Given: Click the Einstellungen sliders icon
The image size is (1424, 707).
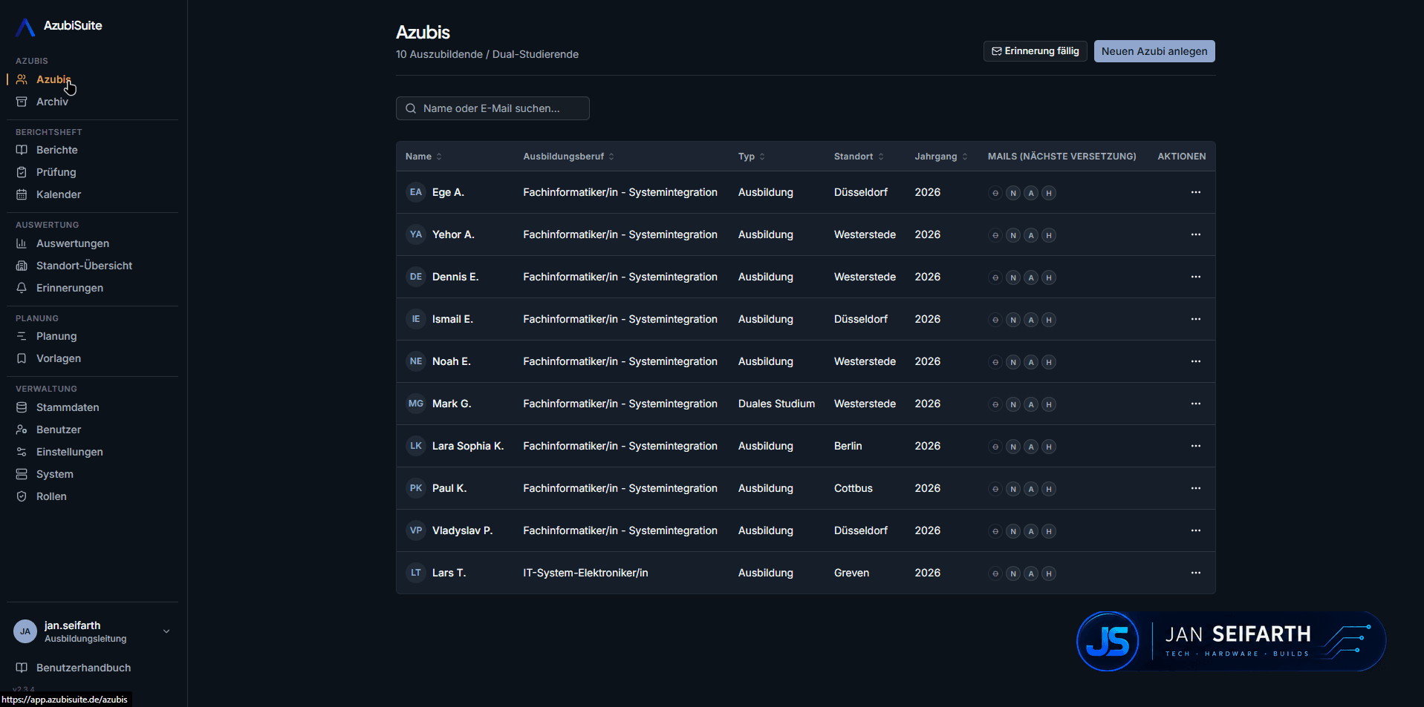Looking at the screenshot, I should click(x=22, y=452).
